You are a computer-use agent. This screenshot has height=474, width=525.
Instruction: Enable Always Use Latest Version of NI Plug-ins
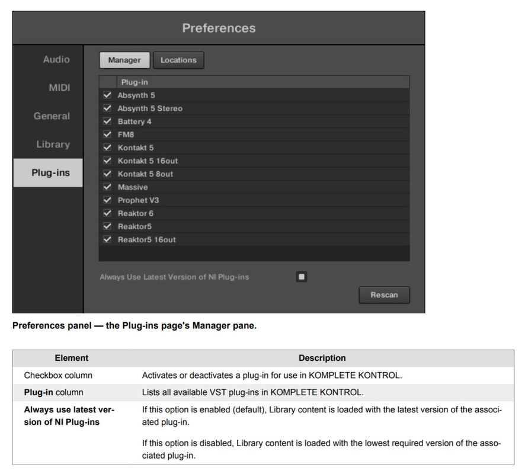pyautogui.click(x=302, y=277)
